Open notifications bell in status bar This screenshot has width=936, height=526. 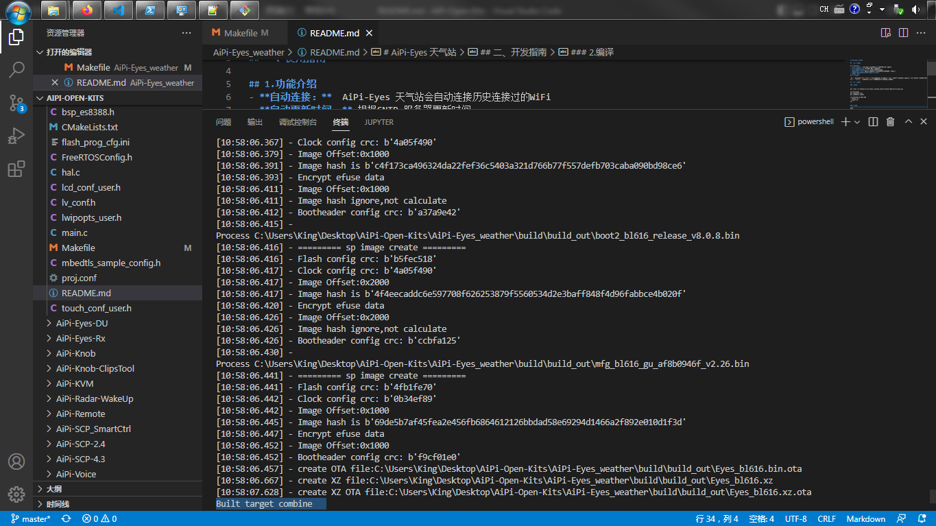pos(922,519)
